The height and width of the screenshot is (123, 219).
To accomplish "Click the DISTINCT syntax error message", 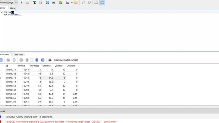I will 66,122.
